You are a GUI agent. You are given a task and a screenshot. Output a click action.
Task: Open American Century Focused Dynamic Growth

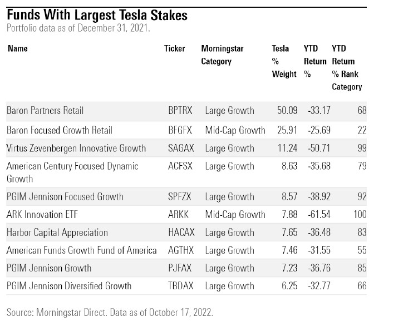(72, 172)
